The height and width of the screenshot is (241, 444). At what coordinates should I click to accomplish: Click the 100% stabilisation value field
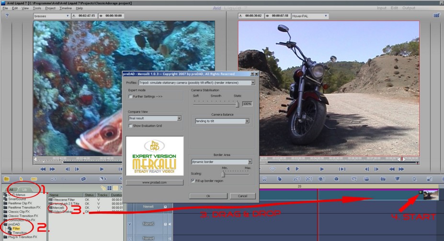click(247, 104)
